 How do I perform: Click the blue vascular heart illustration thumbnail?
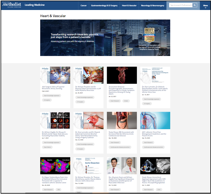tap(155, 121)
